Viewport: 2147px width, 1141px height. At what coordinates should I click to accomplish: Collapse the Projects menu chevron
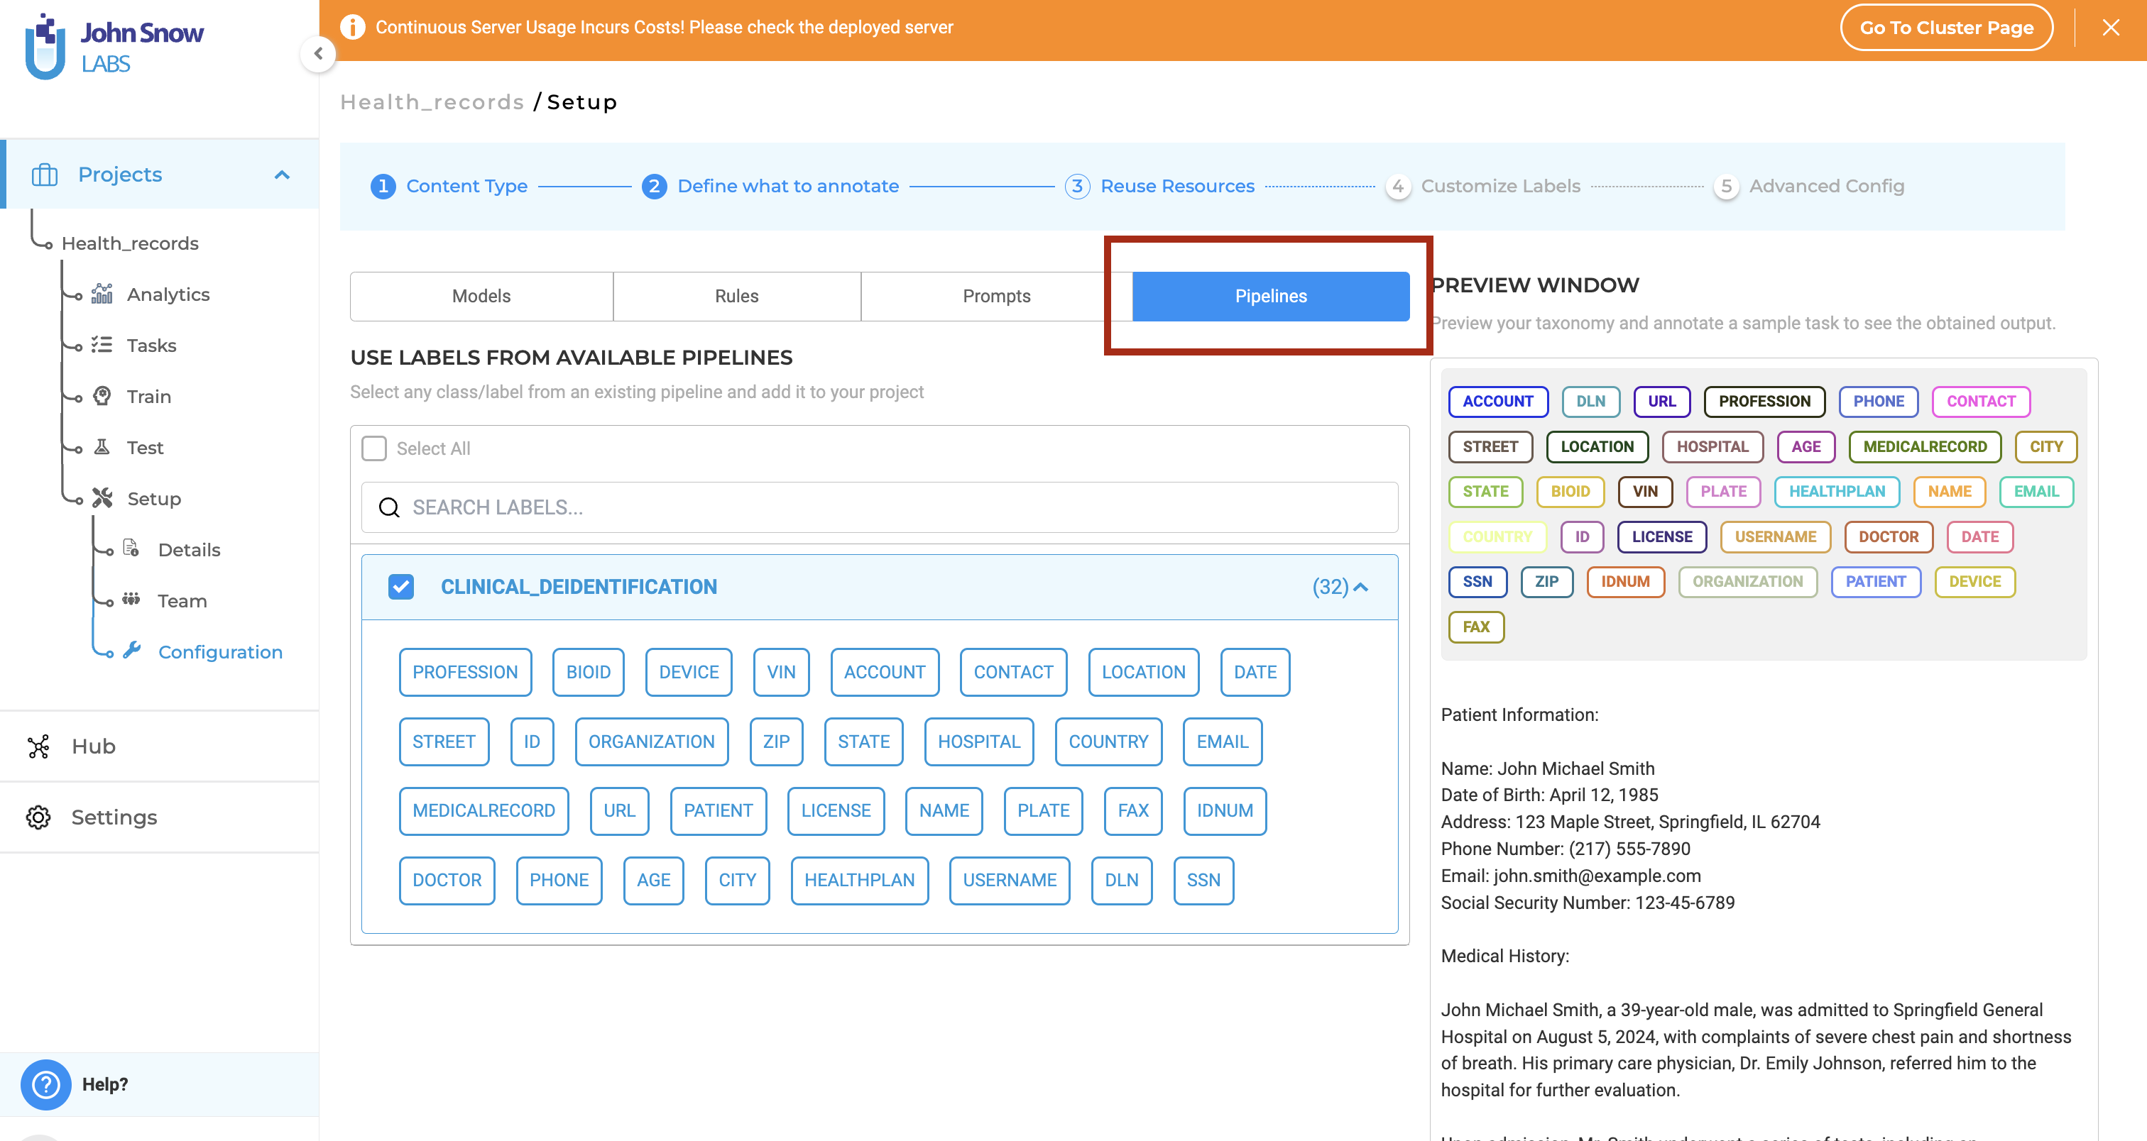point(282,175)
